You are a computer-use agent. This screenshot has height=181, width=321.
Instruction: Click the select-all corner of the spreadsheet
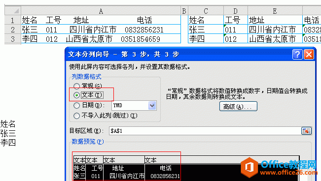[13, 11]
